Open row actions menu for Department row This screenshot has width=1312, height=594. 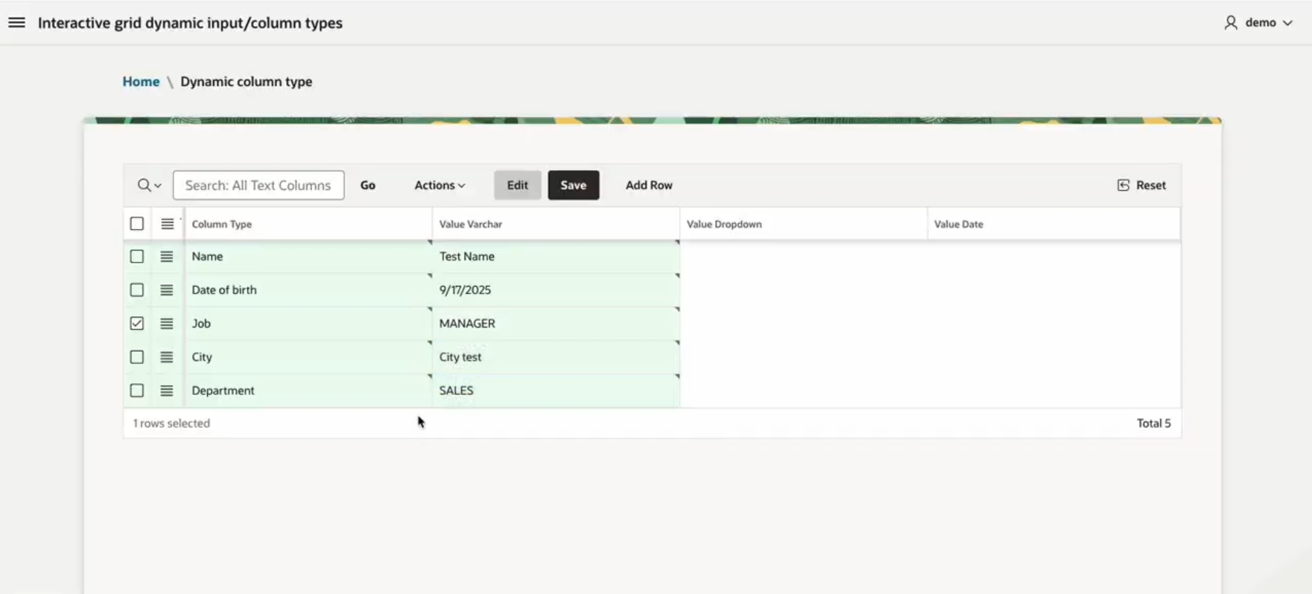click(x=167, y=391)
